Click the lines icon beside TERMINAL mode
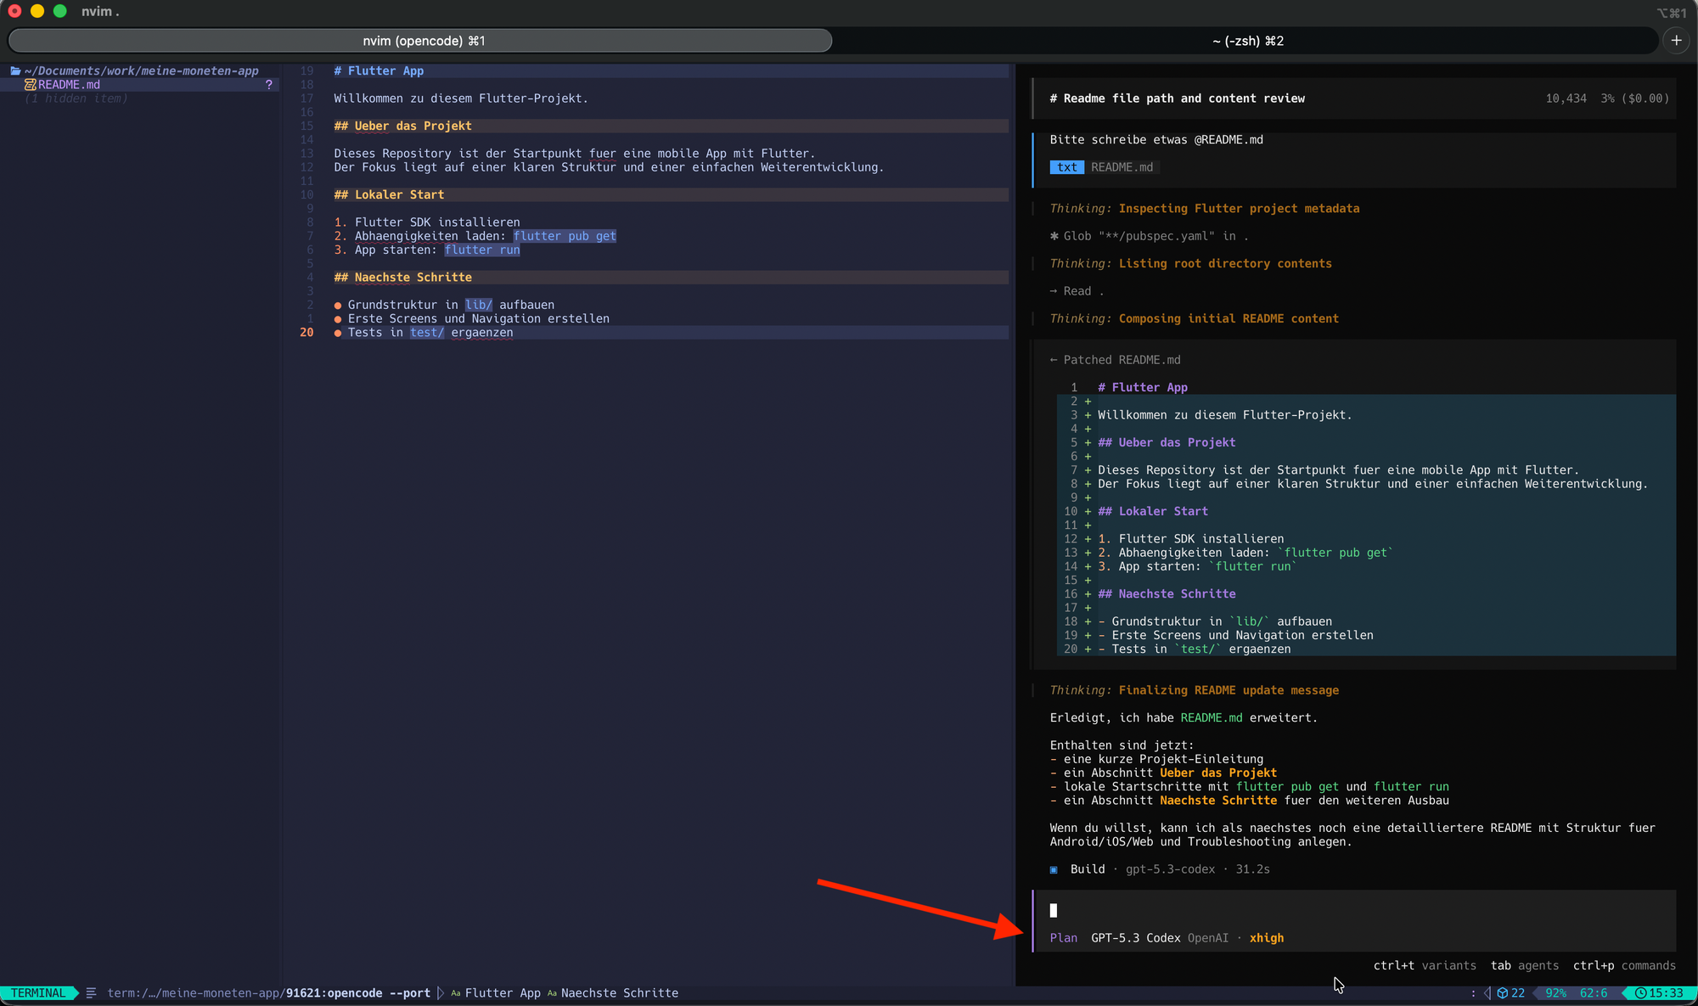Screen dimensions: 1698x1006 pos(91,993)
